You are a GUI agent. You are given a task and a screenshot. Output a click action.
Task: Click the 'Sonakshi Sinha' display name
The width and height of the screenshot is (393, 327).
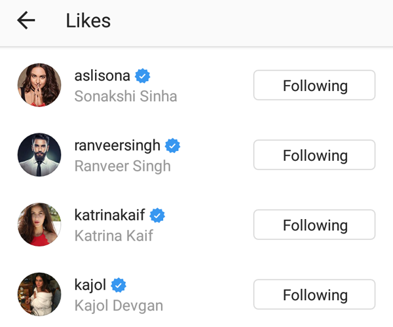(126, 96)
